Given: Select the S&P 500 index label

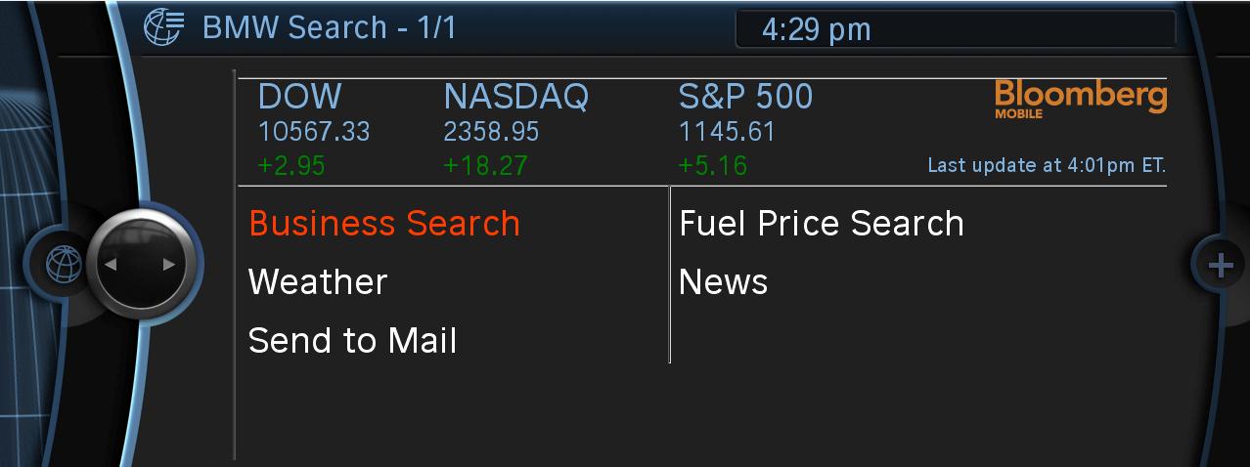Looking at the screenshot, I should point(745,97).
